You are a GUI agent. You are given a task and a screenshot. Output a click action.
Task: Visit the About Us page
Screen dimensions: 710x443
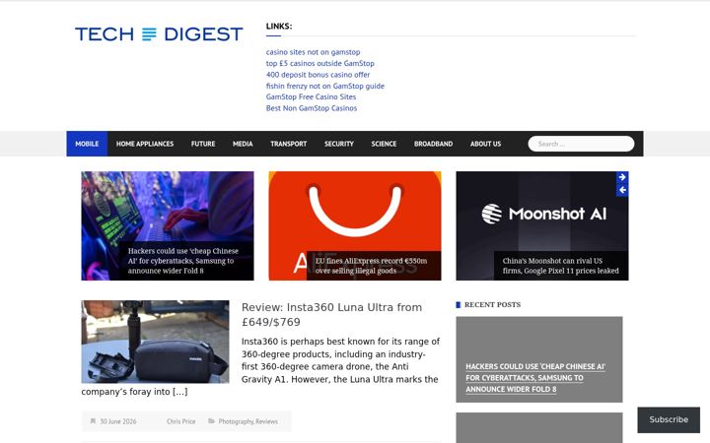click(x=485, y=144)
